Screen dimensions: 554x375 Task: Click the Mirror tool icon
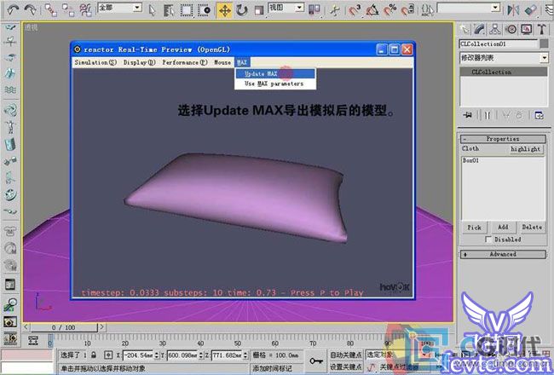[512, 10]
